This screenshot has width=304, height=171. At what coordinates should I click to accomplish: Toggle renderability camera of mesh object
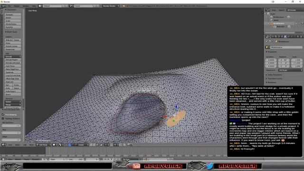[303, 23]
